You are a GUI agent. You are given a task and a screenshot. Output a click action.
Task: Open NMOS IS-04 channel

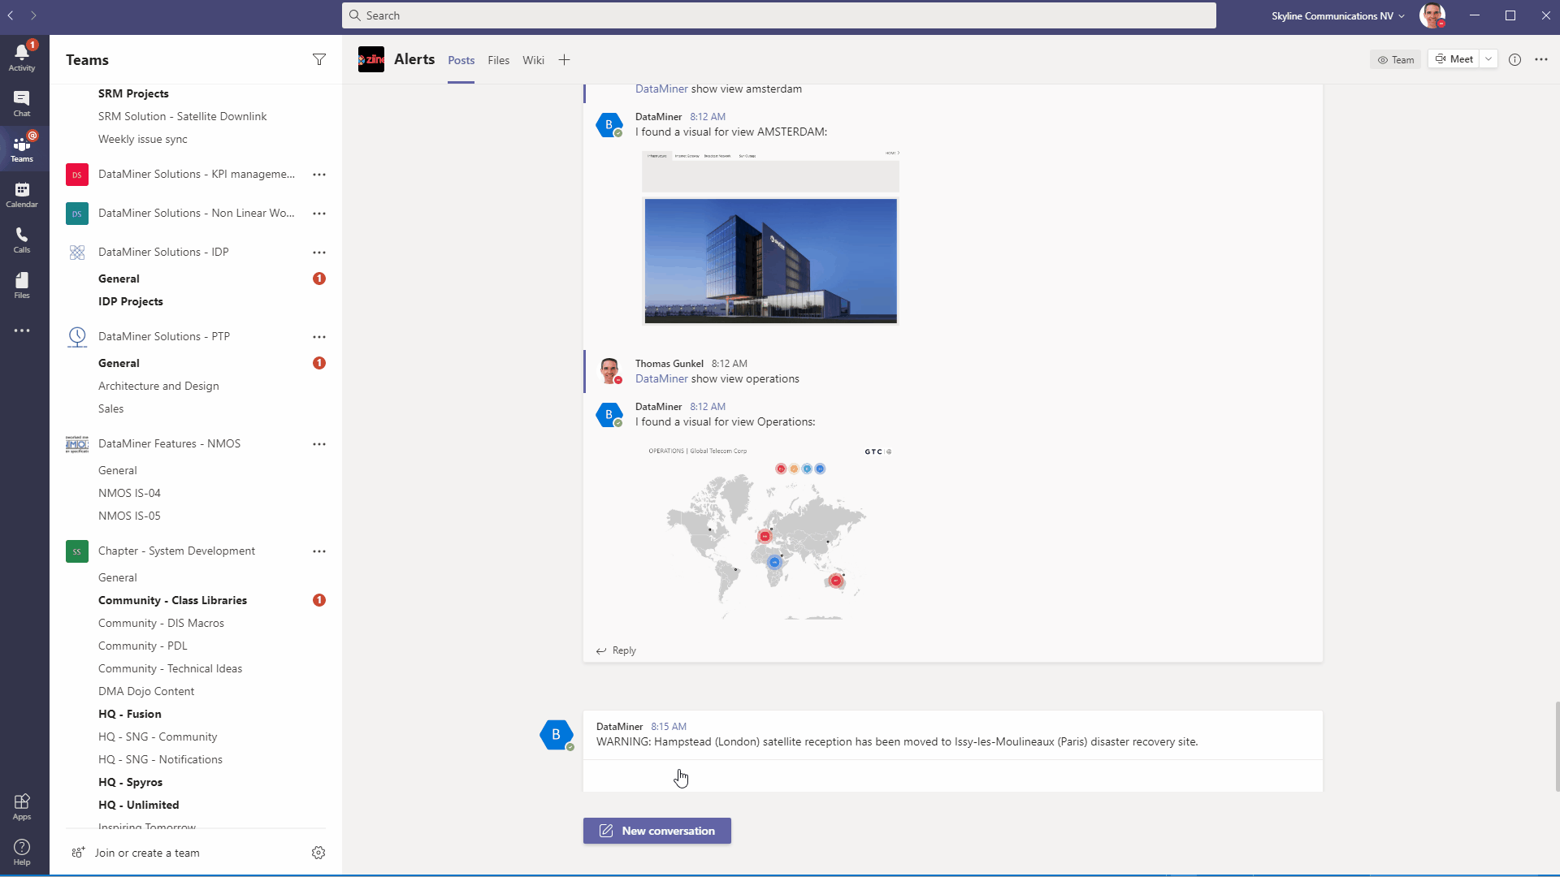coord(129,493)
